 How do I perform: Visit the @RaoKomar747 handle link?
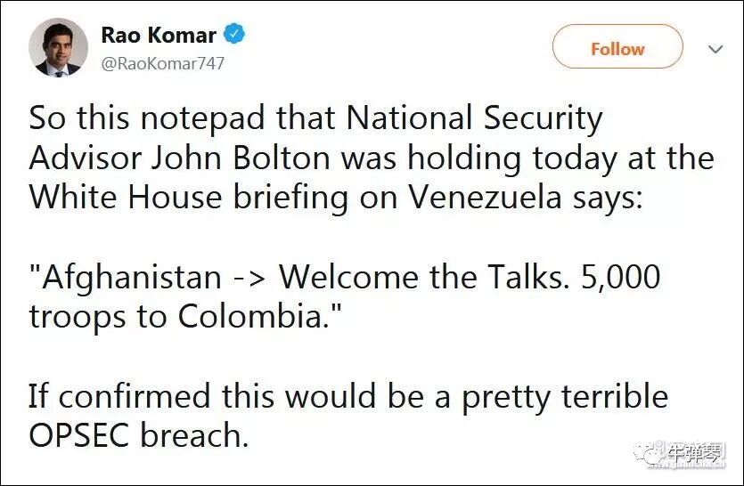click(x=162, y=63)
